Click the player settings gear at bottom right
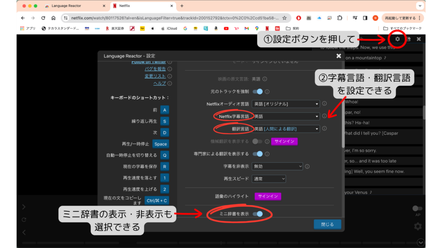 [x=418, y=226]
